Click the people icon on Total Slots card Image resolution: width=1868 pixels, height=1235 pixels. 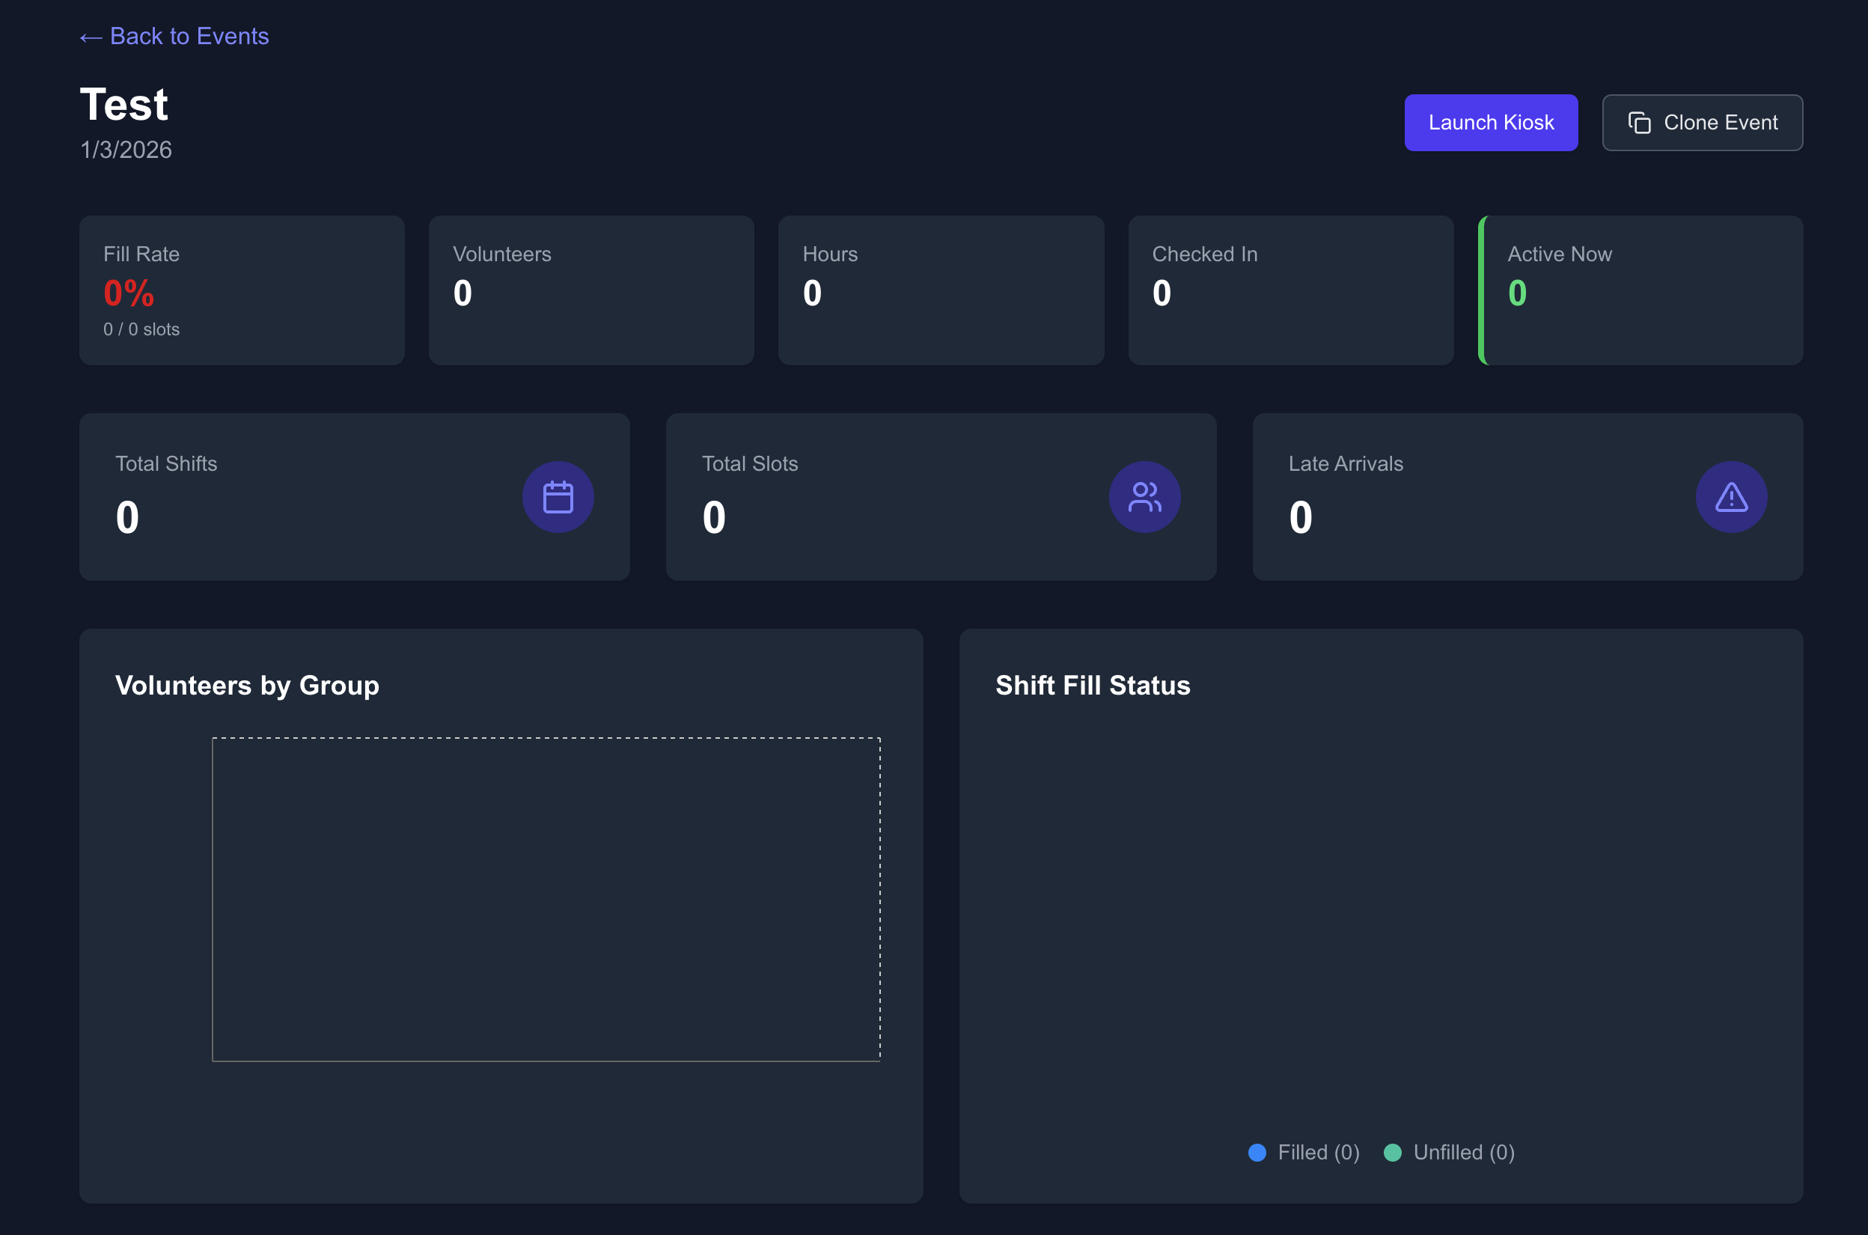[1144, 496]
